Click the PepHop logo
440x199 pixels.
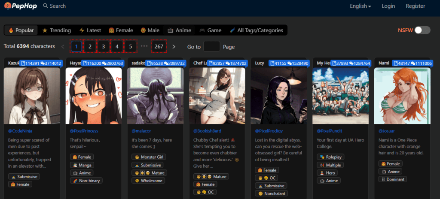tap(21, 6)
